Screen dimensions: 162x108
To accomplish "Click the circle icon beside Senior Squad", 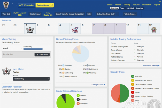I will [52, 5].
